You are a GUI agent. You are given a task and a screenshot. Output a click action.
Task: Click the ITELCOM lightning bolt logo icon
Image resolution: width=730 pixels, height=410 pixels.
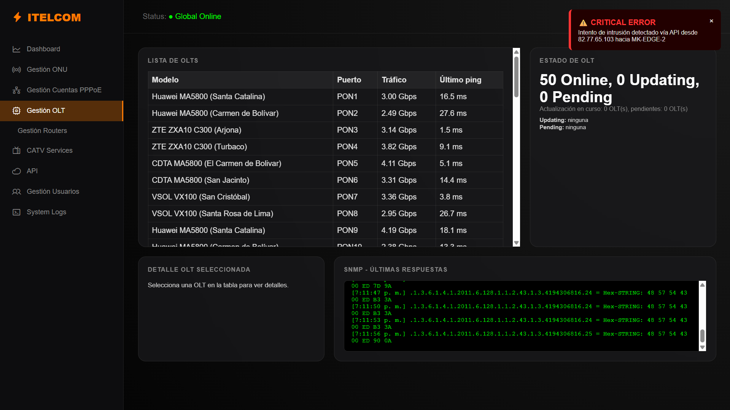coord(17,17)
